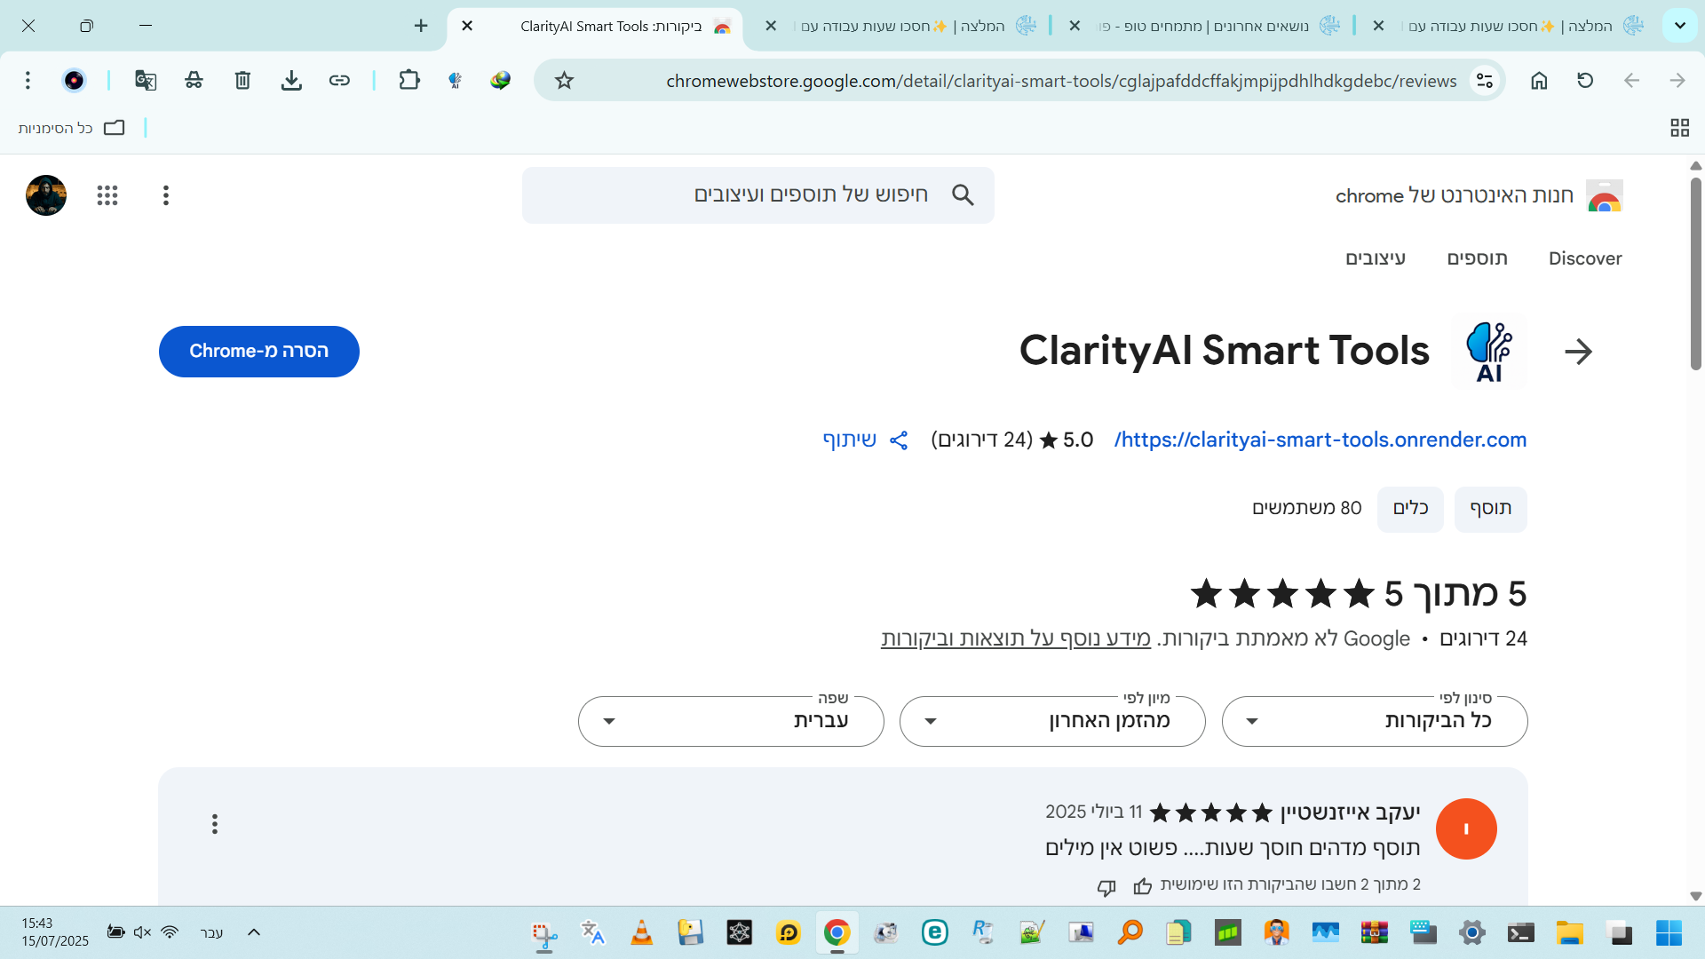Open the clock and date 15:43 in the tray

point(55,932)
